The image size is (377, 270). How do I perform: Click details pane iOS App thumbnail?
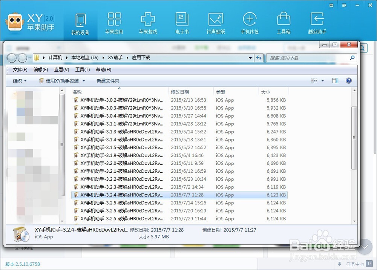tap(20, 234)
